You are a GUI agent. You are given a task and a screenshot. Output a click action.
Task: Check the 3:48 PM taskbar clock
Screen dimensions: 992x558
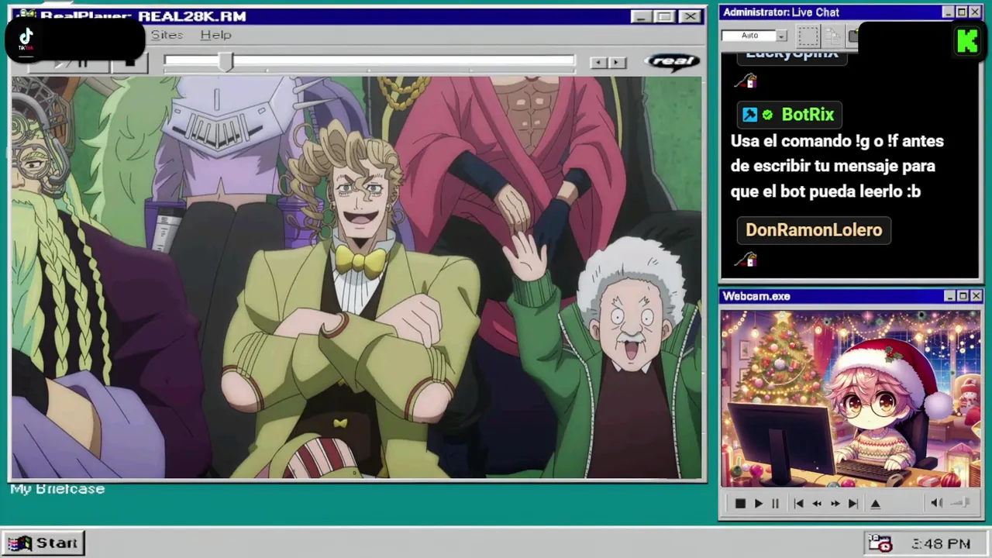(x=941, y=544)
